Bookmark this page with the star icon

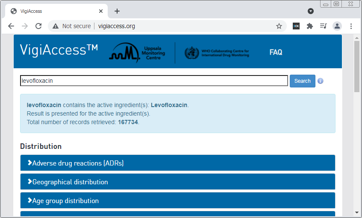[279, 26]
